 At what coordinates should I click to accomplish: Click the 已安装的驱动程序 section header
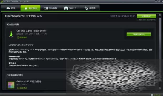pyautogui.click(x=15, y=75)
